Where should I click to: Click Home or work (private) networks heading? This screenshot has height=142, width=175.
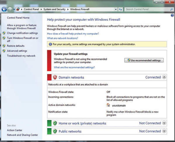click(x=82, y=123)
